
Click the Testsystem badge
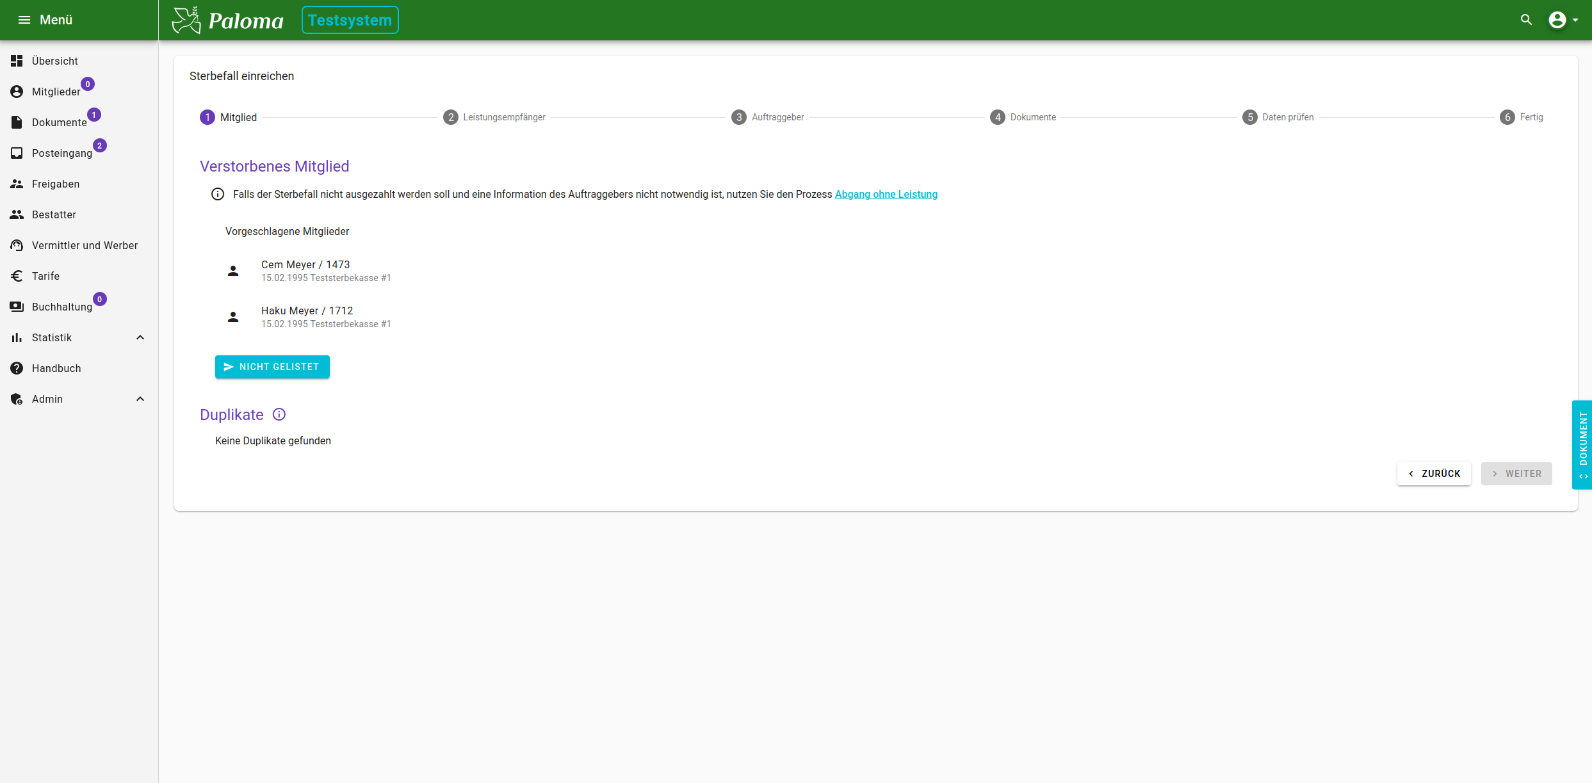(x=350, y=20)
